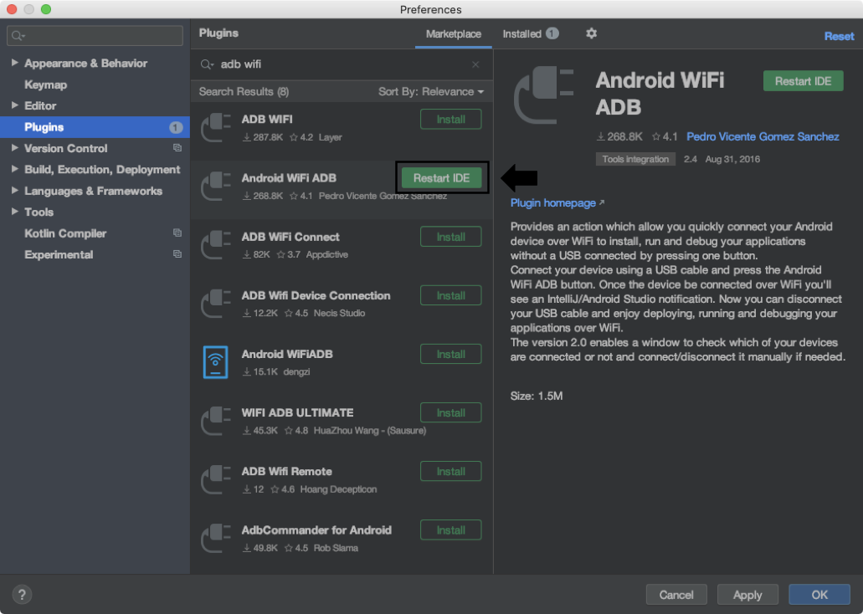The width and height of the screenshot is (863, 614).
Task: Click the Apply button
Action: 747,595
